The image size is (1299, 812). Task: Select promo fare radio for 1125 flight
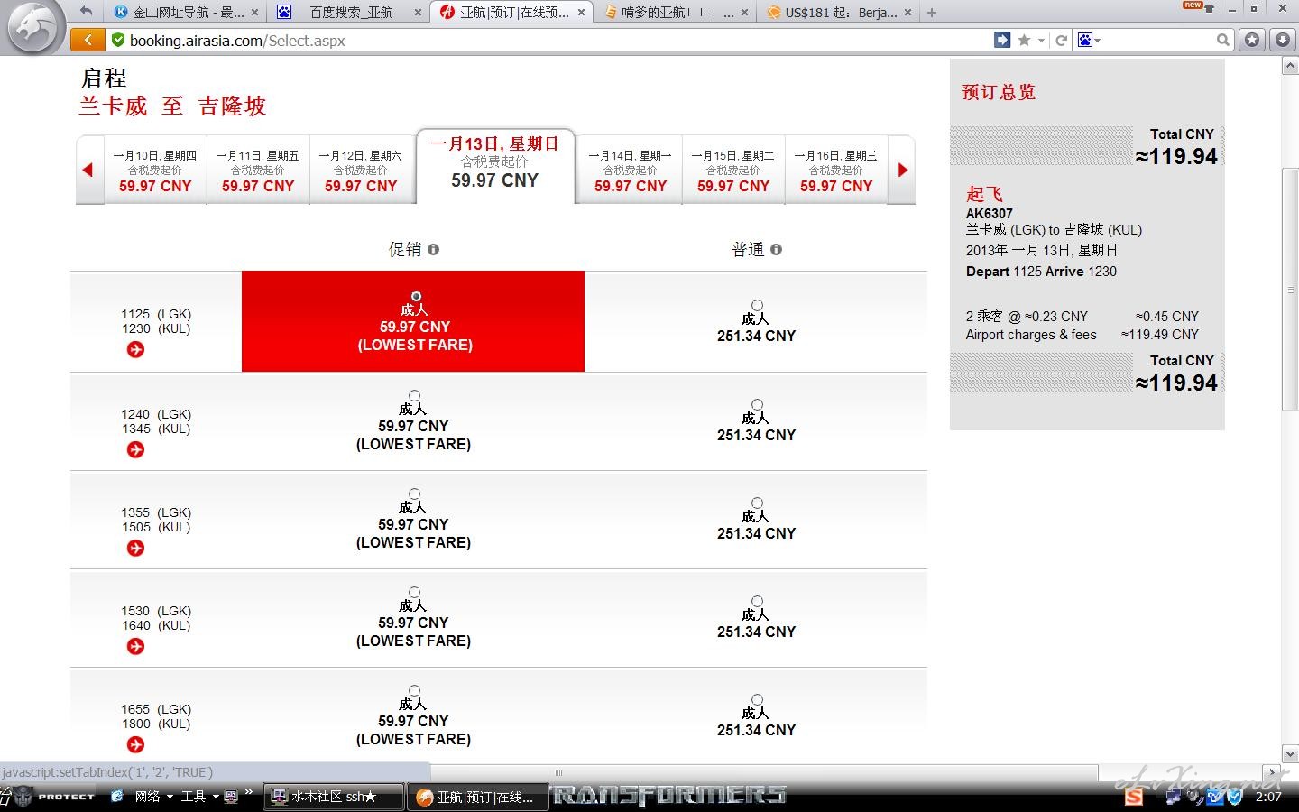click(416, 296)
